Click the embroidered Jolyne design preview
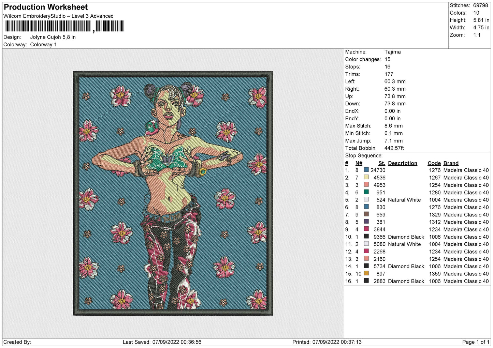The image size is (493, 348). pos(173,193)
